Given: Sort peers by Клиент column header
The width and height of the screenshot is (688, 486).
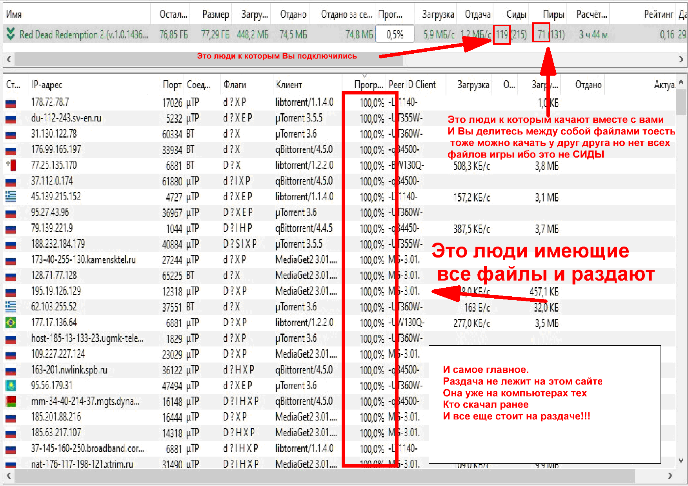Looking at the screenshot, I should [x=289, y=85].
